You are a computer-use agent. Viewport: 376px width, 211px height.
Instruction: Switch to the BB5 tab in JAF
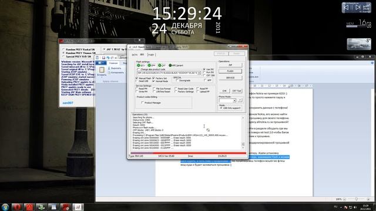coord(142,55)
